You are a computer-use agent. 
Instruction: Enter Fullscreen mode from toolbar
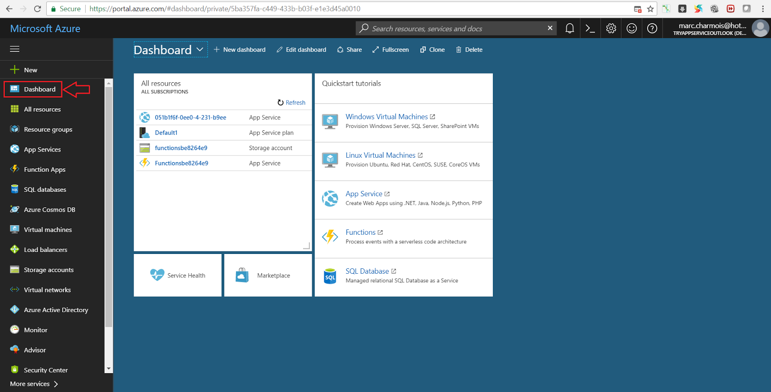(x=390, y=50)
